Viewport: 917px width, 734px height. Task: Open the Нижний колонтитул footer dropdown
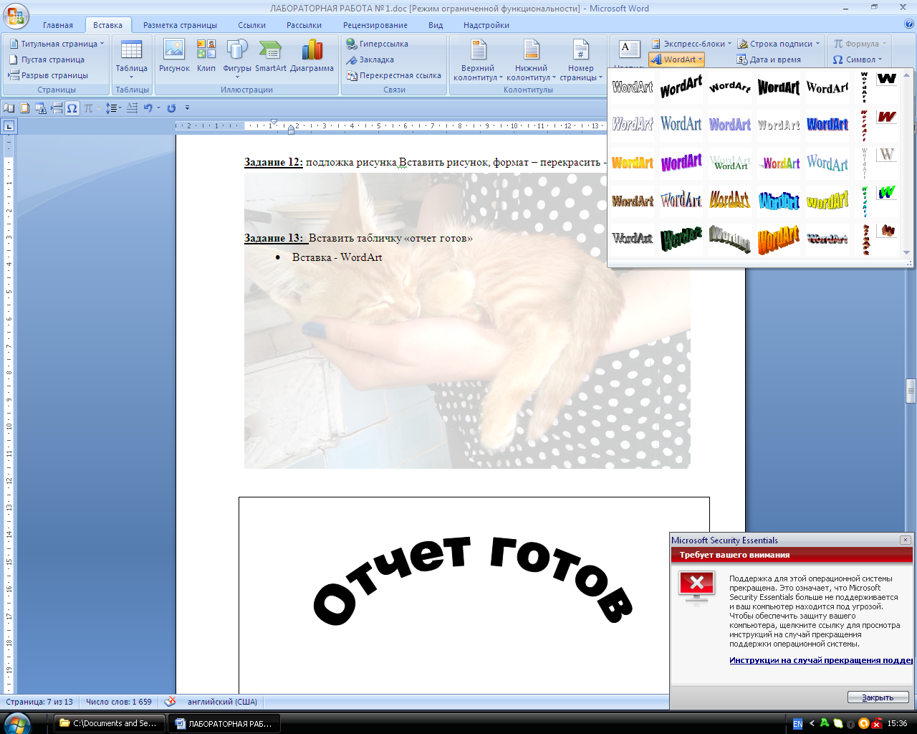pos(531,61)
